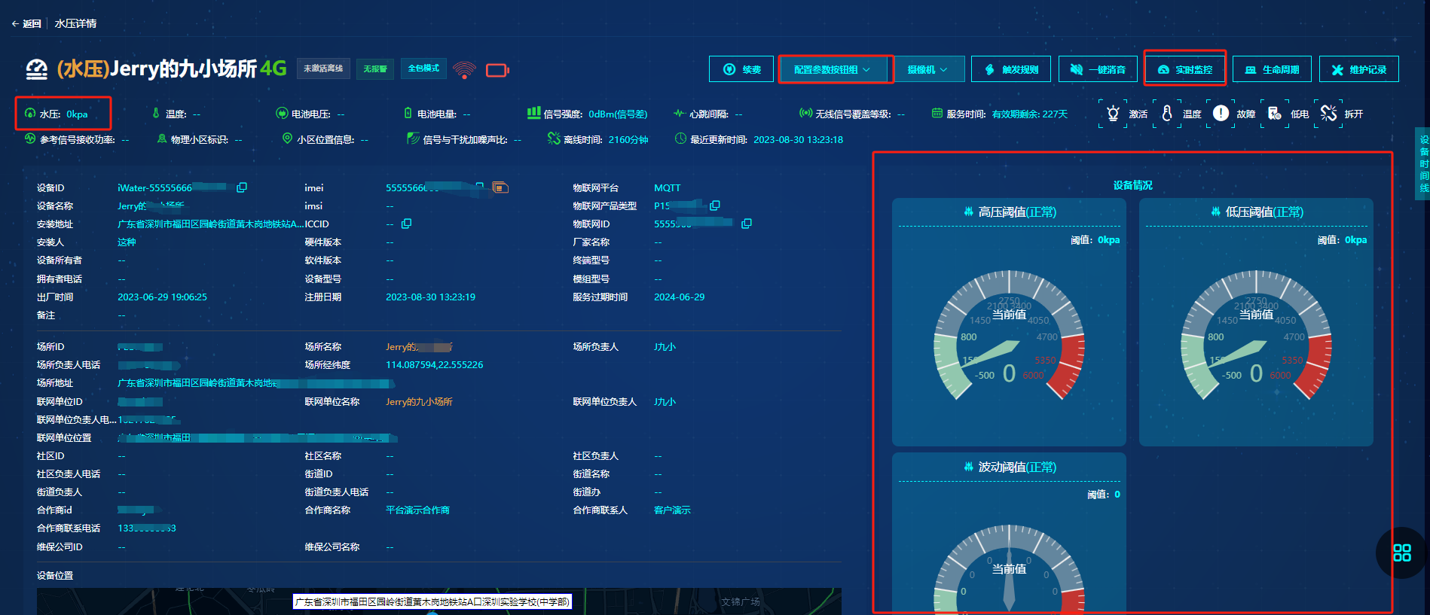
Task: Click the 温度 thermometer status icon
Action: coord(1166,114)
